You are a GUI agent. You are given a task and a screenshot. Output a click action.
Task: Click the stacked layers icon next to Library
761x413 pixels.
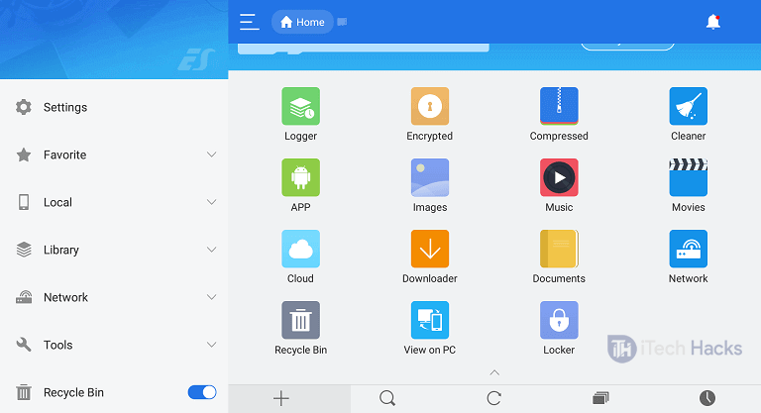tap(24, 250)
